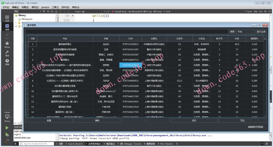Click the search button in book manager
The image size is (273, 147).
(232, 32)
